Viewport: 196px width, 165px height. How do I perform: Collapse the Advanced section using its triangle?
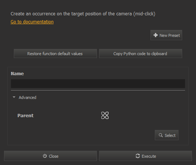click(14, 97)
